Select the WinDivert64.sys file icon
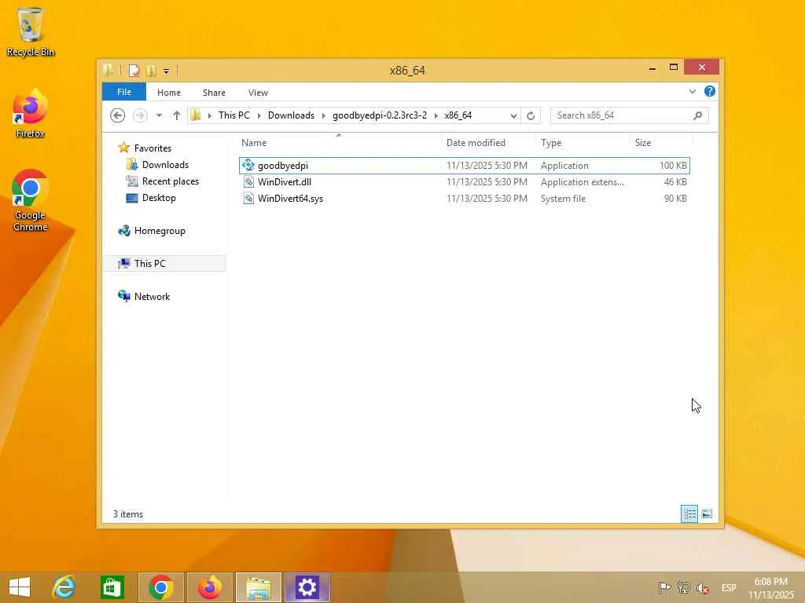Viewport: 805px width, 603px height. coord(248,199)
